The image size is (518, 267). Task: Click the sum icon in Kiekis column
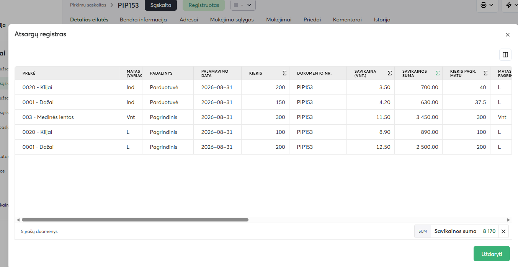click(x=284, y=73)
